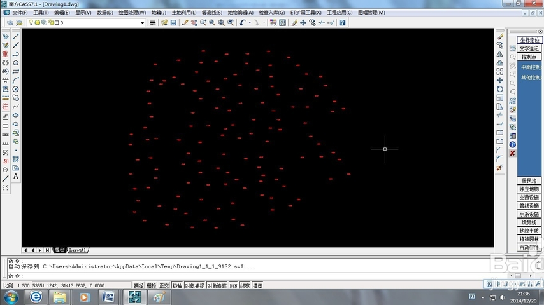Select the Ellipse drawing tool
544x305 pixels.
[16, 115]
